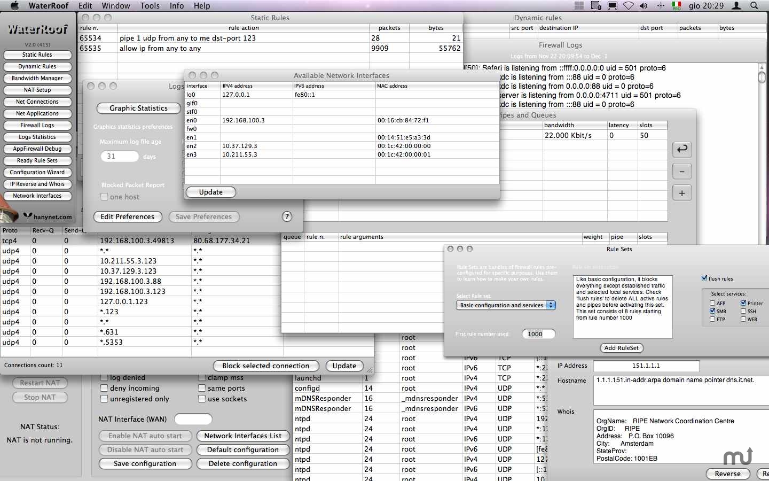The width and height of the screenshot is (769, 481).
Task: Click the Save configuration button
Action: (x=145, y=463)
